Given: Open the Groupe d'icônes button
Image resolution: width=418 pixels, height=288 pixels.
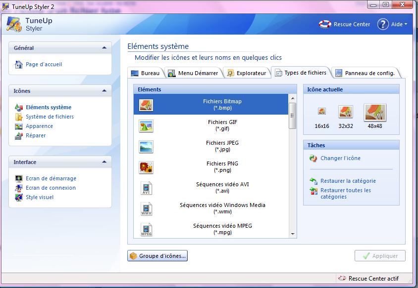Looking at the screenshot, I should (x=157, y=256).
